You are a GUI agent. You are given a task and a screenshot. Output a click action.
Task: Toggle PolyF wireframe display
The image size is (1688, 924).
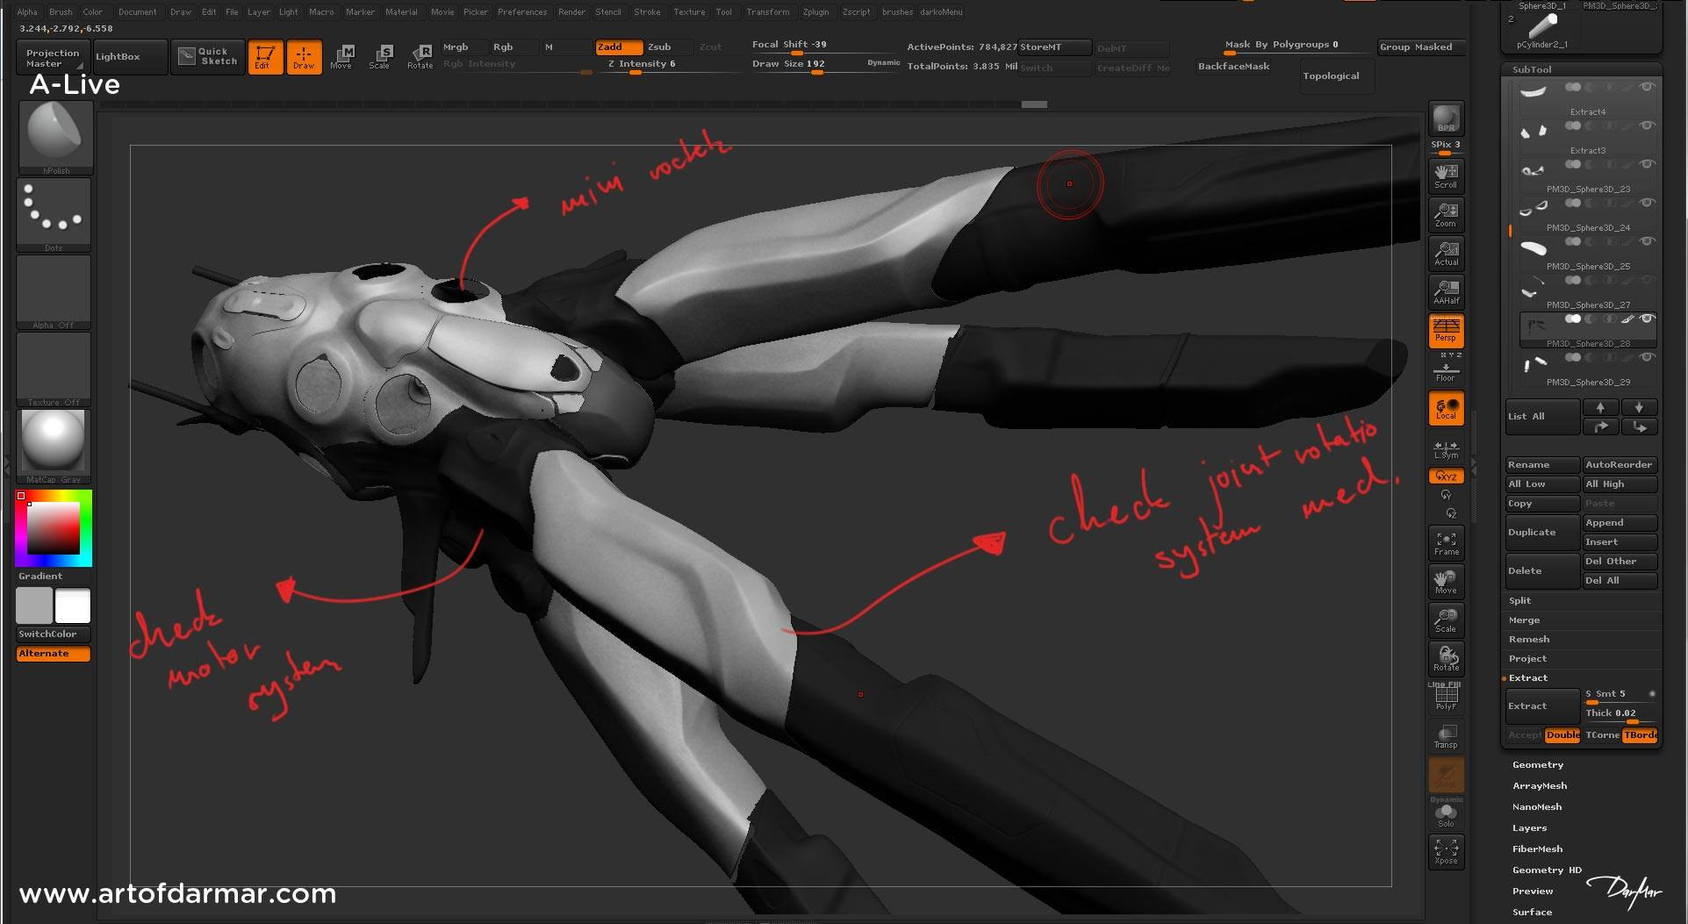(1446, 697)
